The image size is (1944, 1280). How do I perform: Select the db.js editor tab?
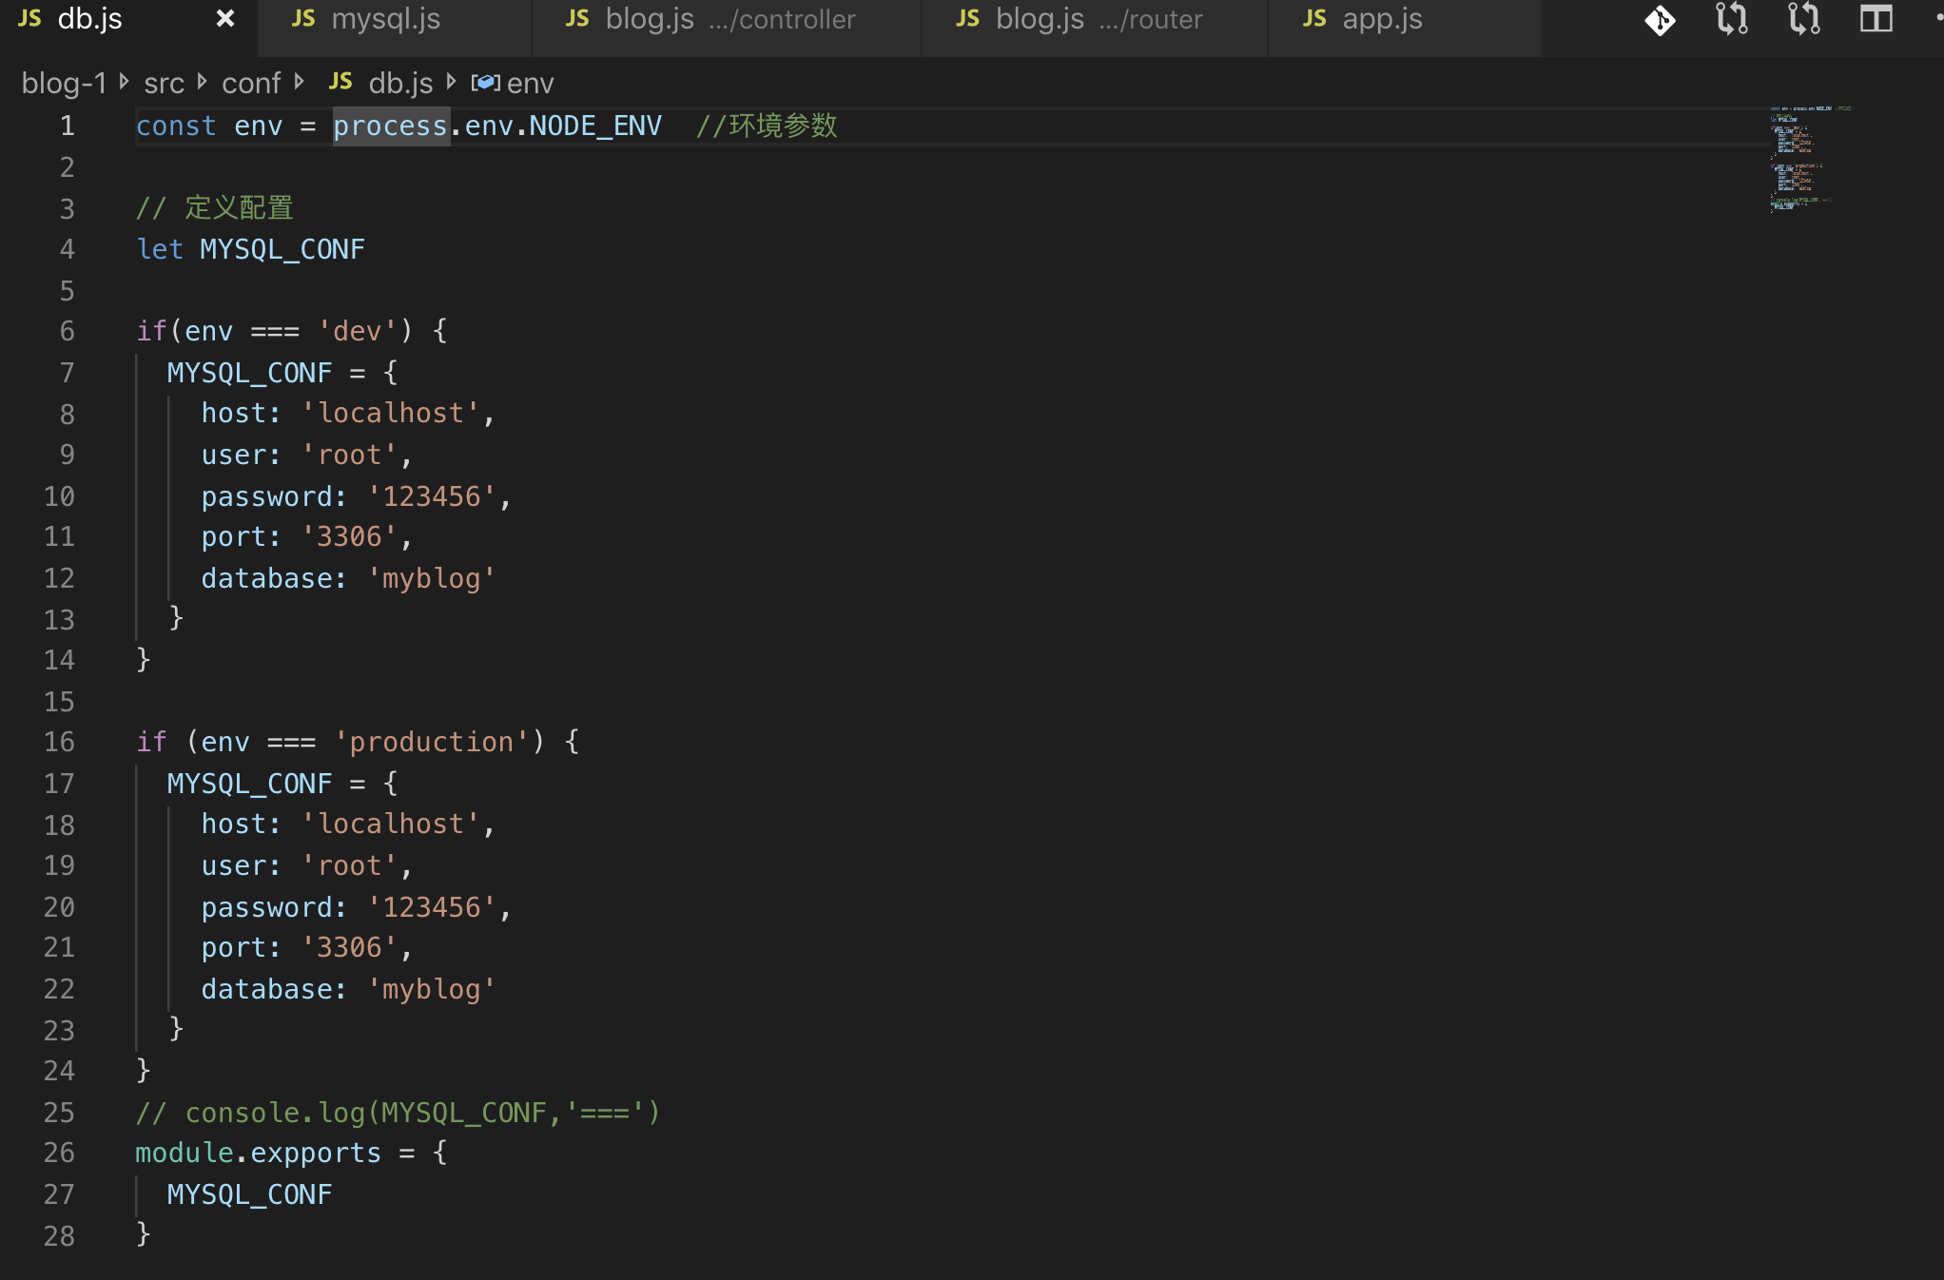point(90,19)
